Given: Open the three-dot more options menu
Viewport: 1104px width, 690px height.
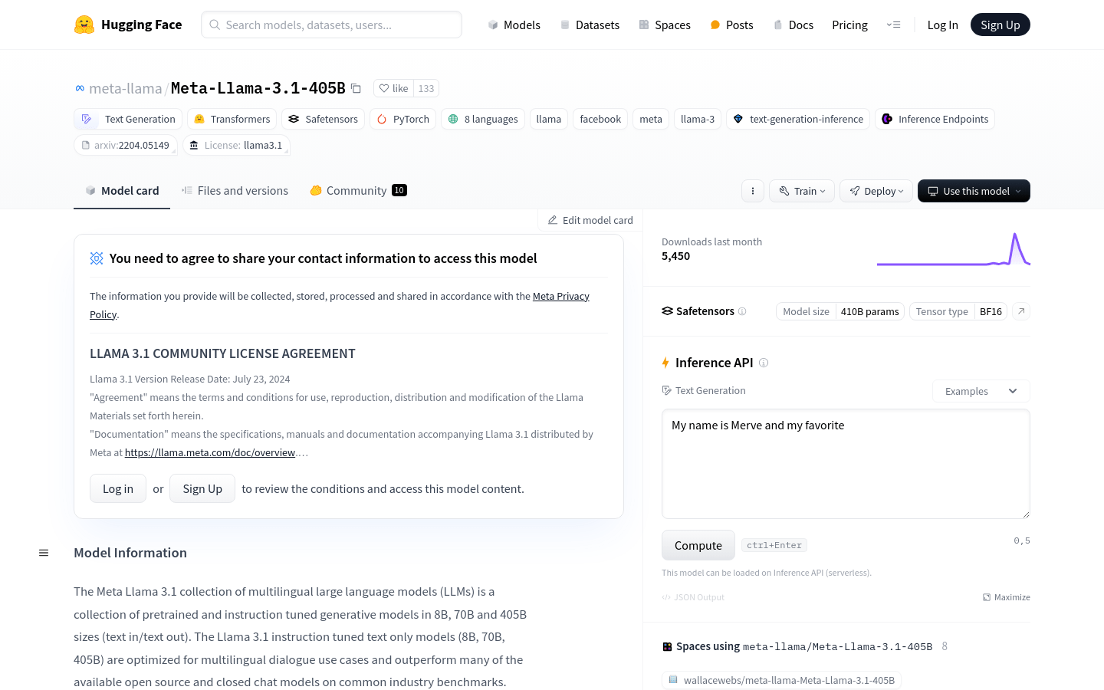Looking at the screenshot, I should click(753, 191).
